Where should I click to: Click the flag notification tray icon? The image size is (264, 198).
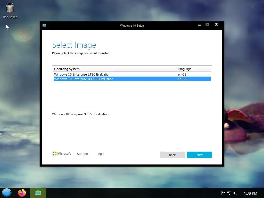[223, 193]
